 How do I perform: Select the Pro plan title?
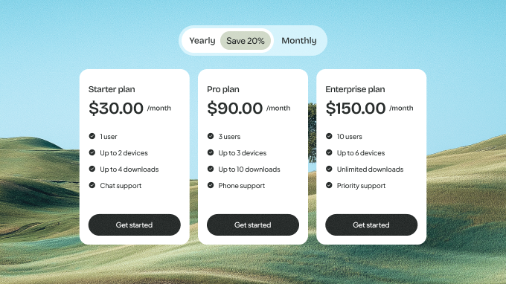223,89
